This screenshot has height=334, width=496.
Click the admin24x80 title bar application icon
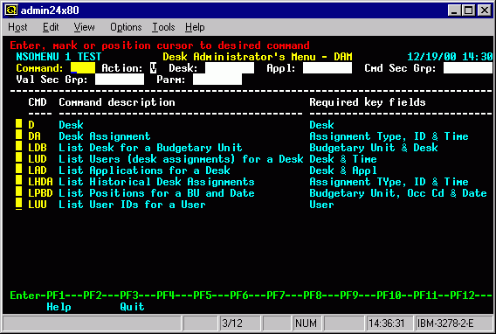coord(11,10)
